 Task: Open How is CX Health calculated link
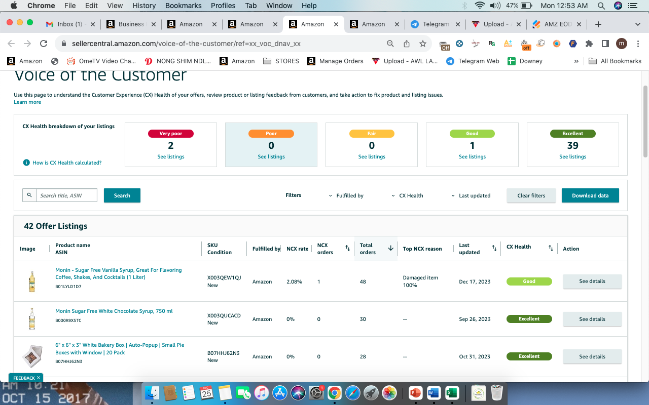[67, 163]
